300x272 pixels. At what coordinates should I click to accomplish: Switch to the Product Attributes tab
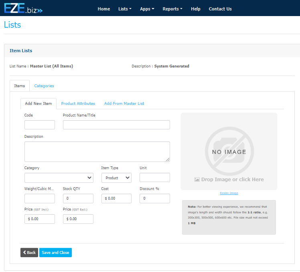click(x=78, y=104)
